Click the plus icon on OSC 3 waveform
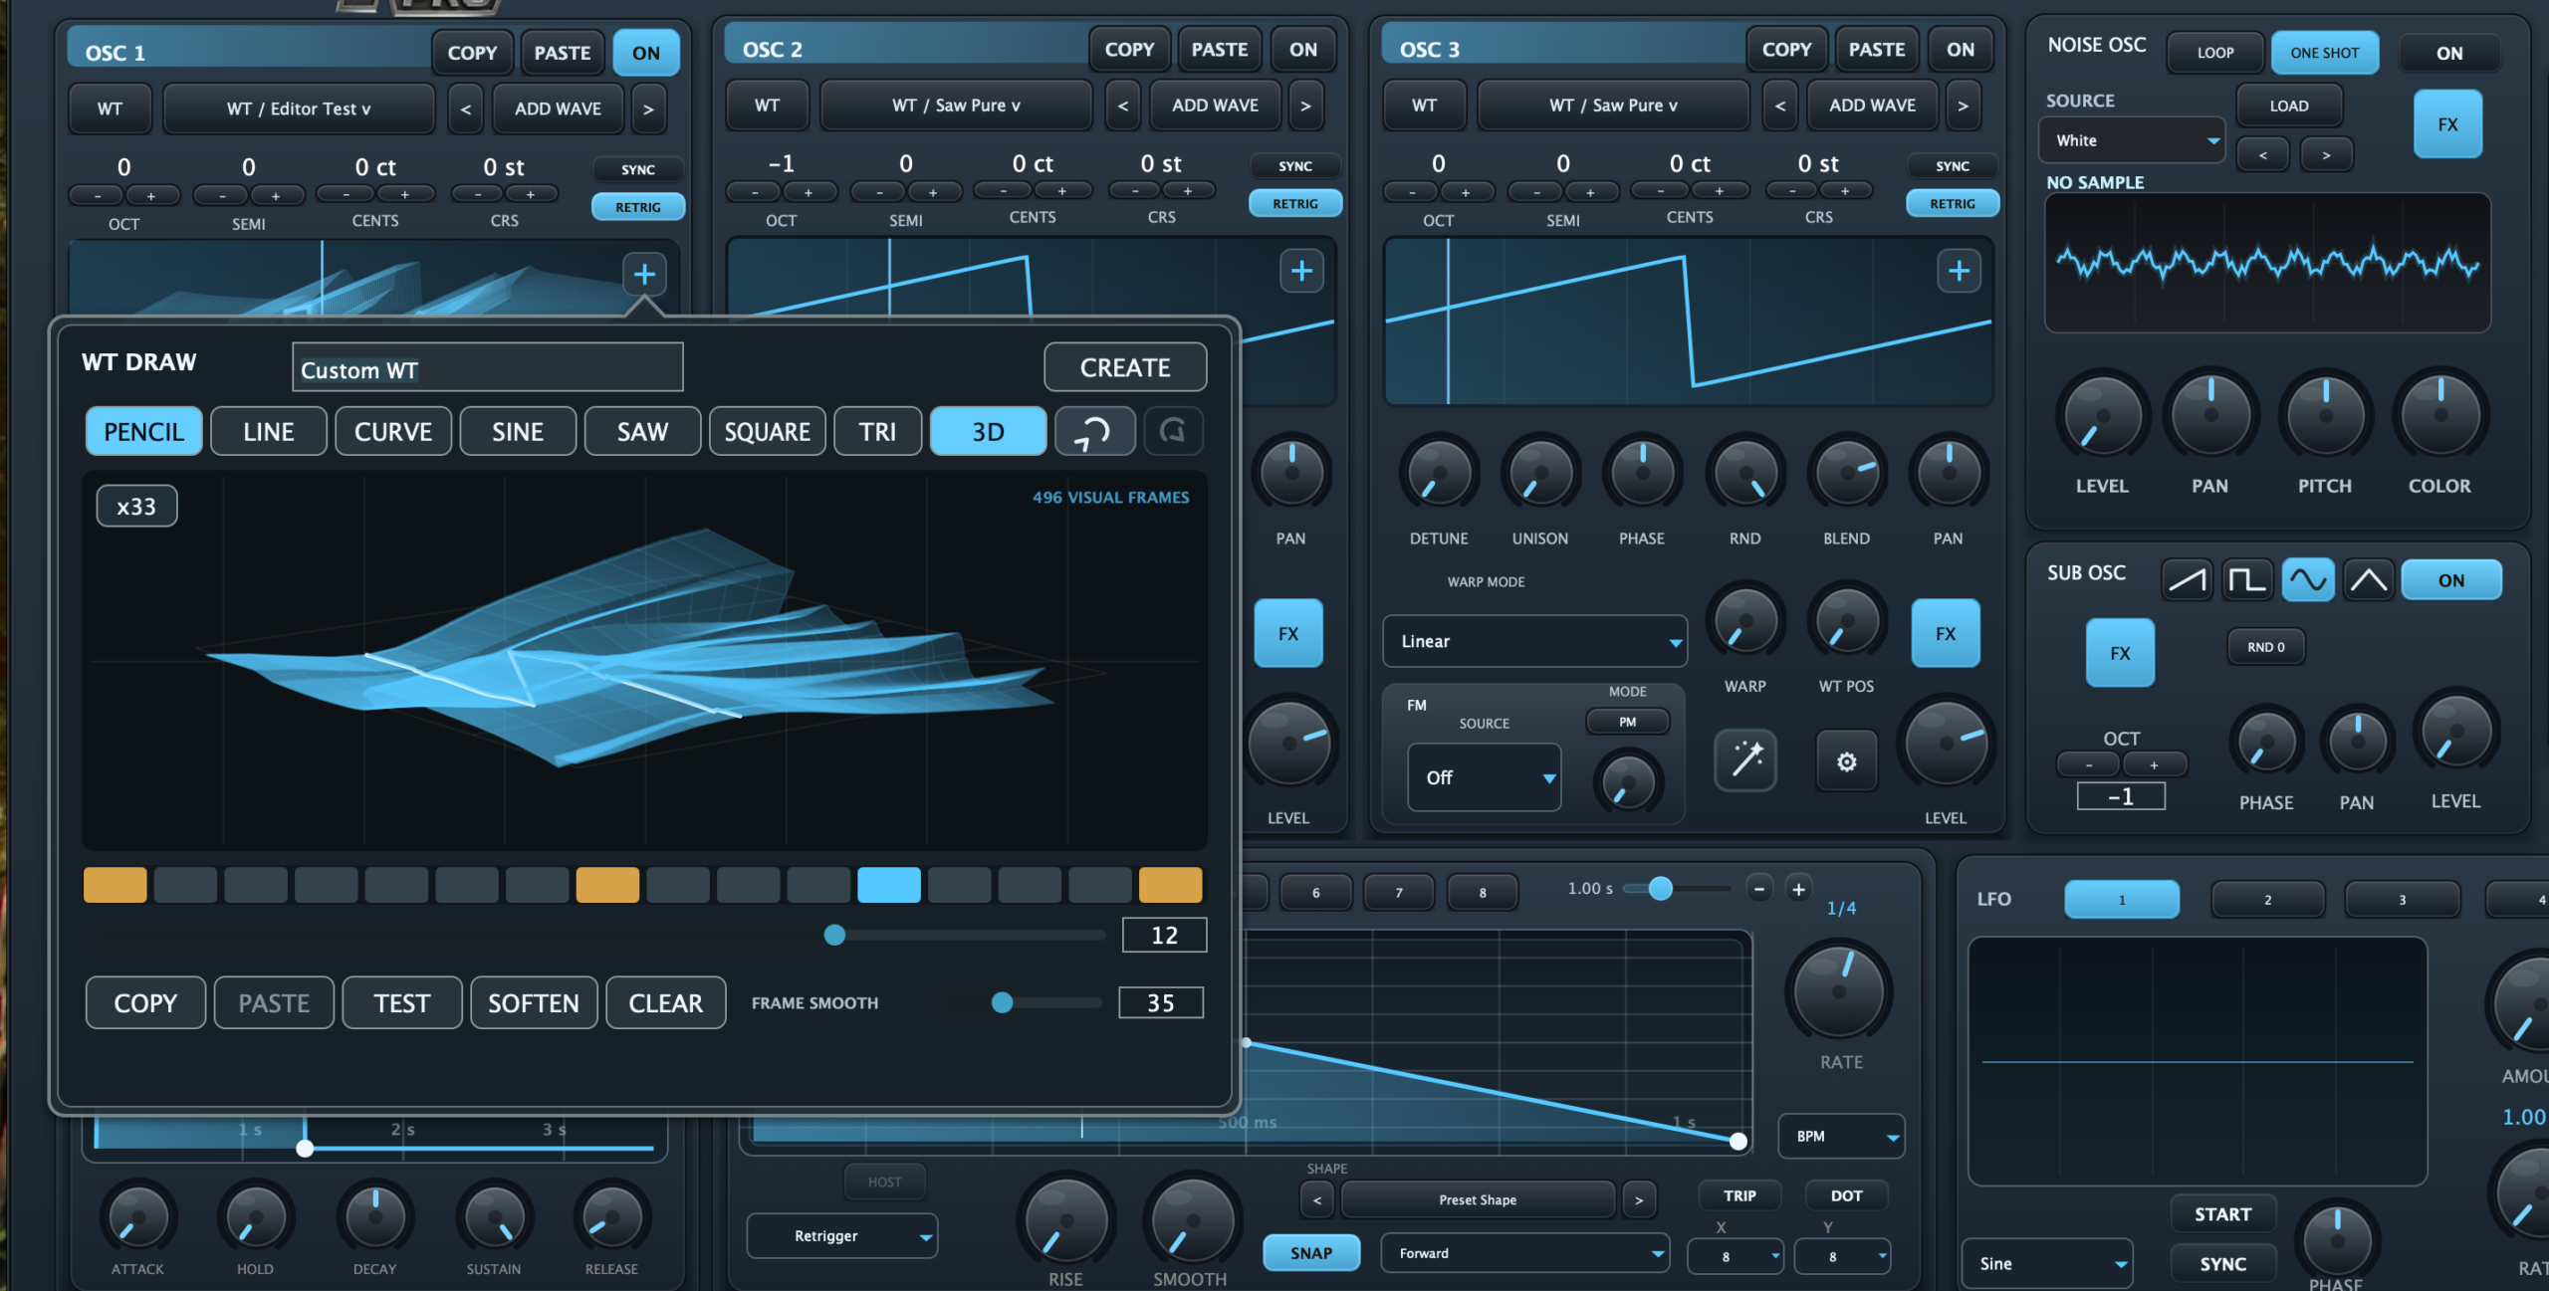Viewport: 2549px width, 1291px height. (x=1959, y=271)
